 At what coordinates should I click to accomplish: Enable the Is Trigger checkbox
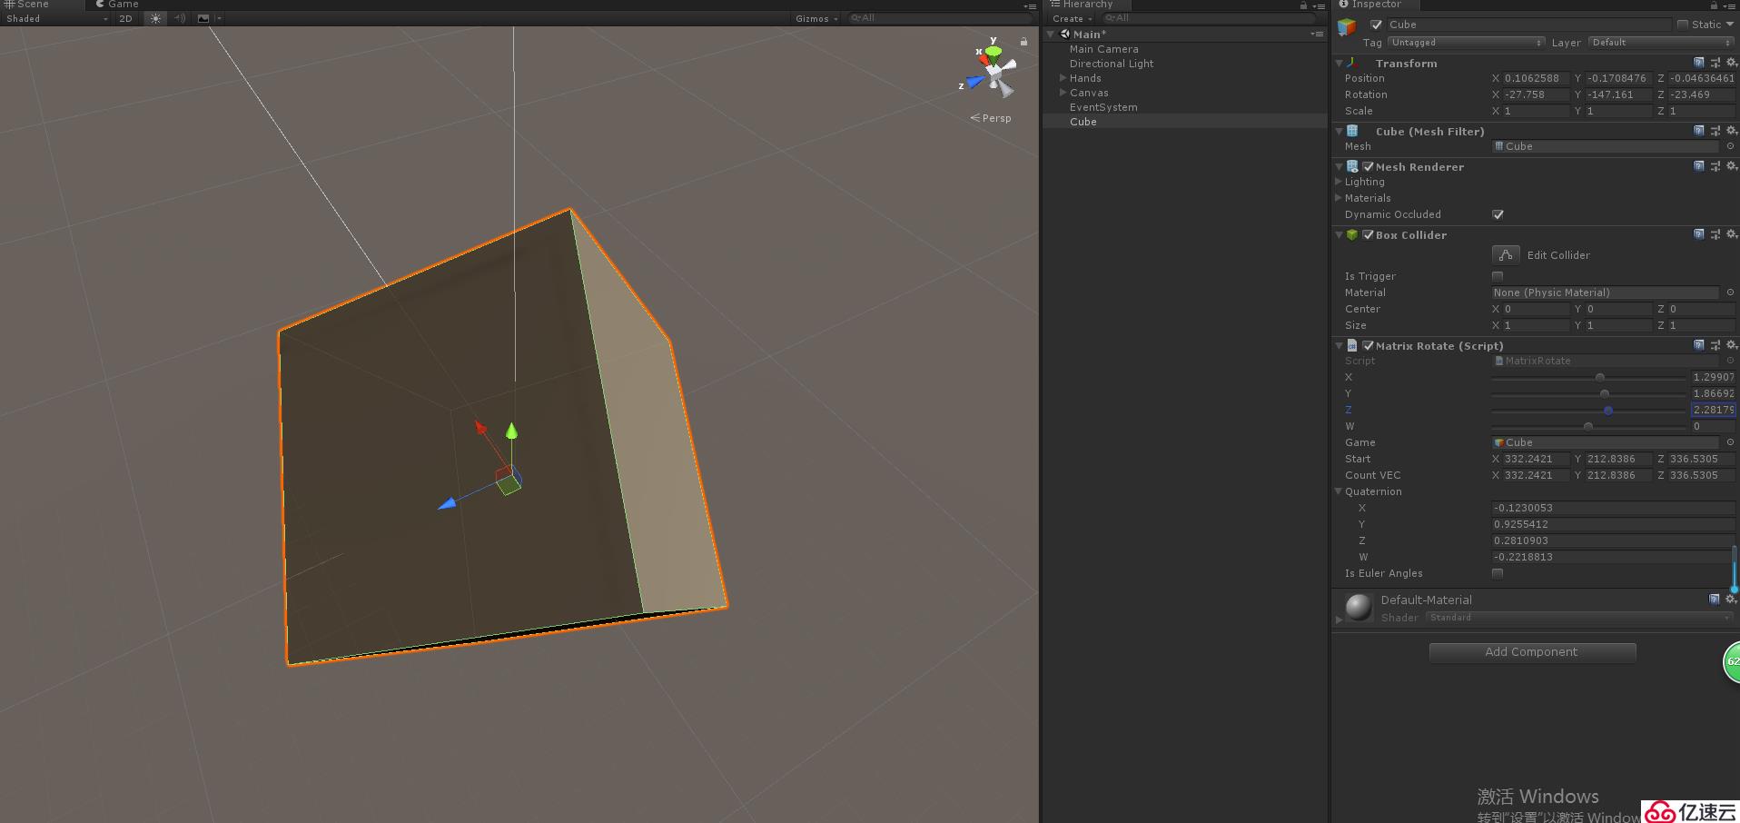(x=1498, y=276)
